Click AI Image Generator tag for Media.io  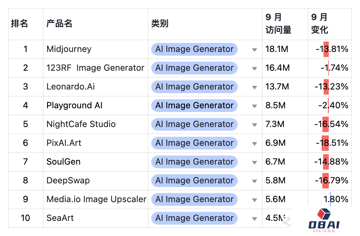tap(194, 199)
